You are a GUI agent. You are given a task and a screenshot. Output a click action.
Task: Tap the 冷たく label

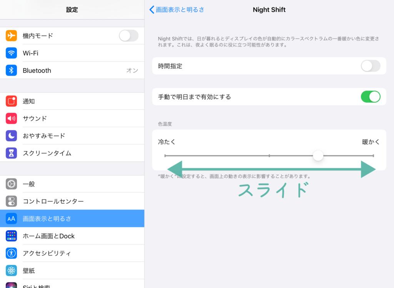point(167,142)
